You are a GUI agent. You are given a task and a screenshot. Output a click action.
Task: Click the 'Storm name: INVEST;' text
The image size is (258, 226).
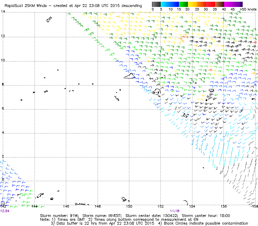pyautogui.click(x=102, y=216)
